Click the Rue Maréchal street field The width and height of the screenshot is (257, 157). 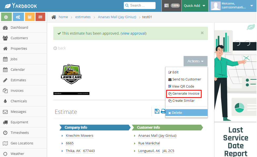click(149, 143)
